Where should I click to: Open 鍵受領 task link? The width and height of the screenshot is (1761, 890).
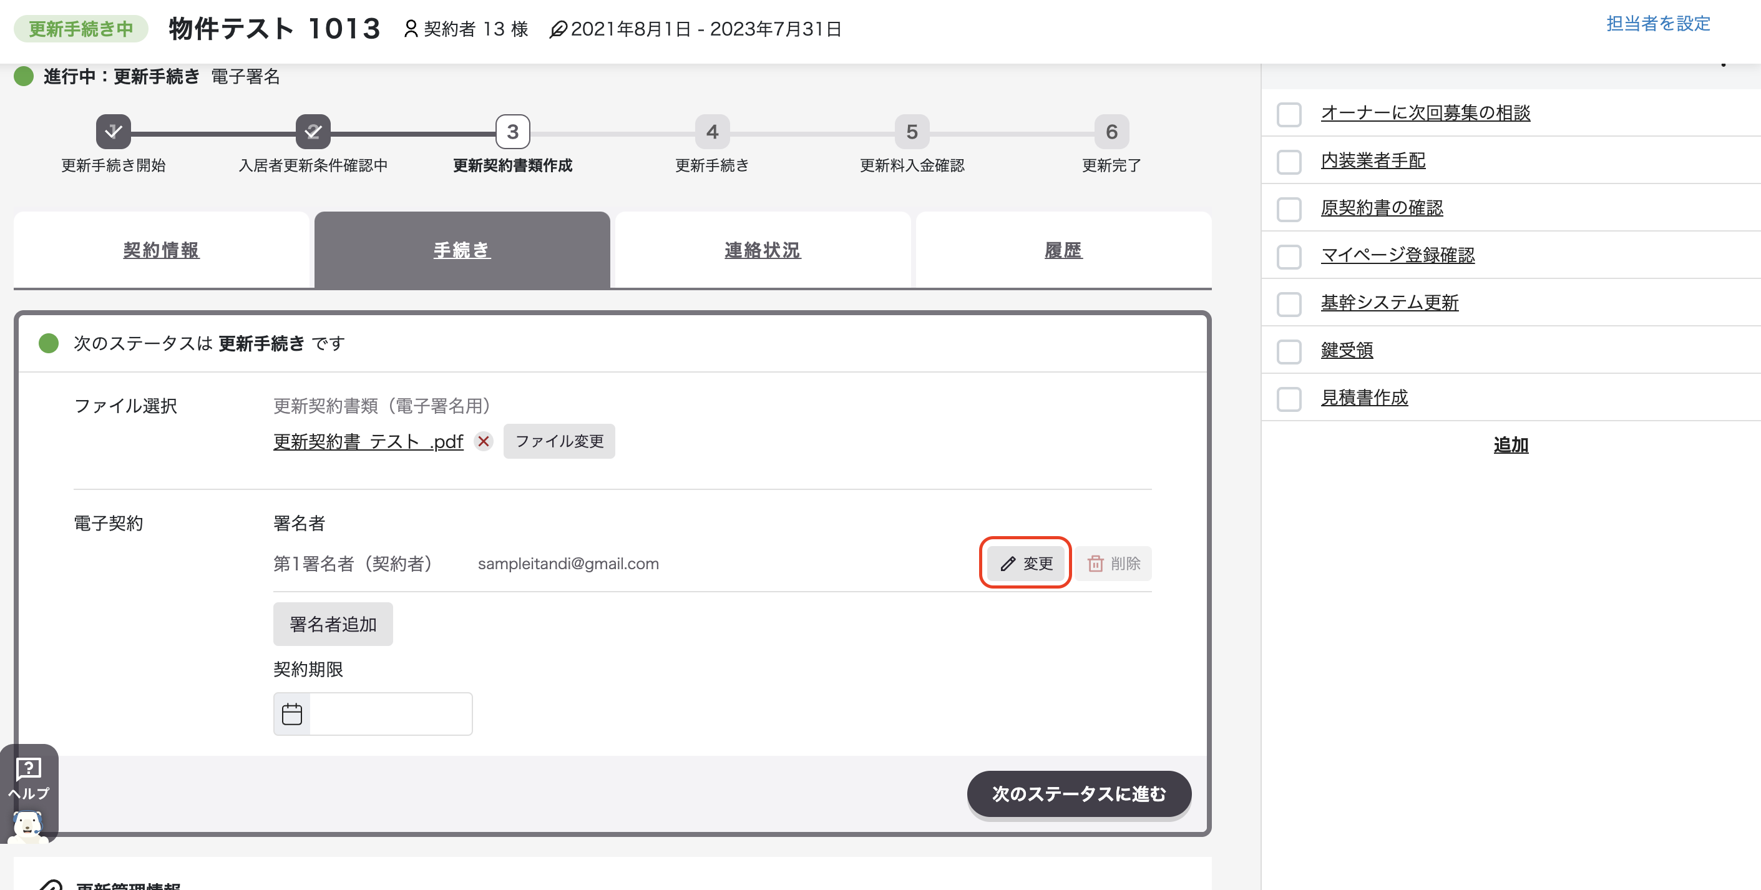(1347, 350)
